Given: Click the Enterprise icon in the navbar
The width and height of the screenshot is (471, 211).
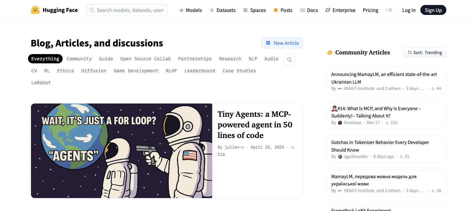Looking at the screenshot, I should pos(328,10).
